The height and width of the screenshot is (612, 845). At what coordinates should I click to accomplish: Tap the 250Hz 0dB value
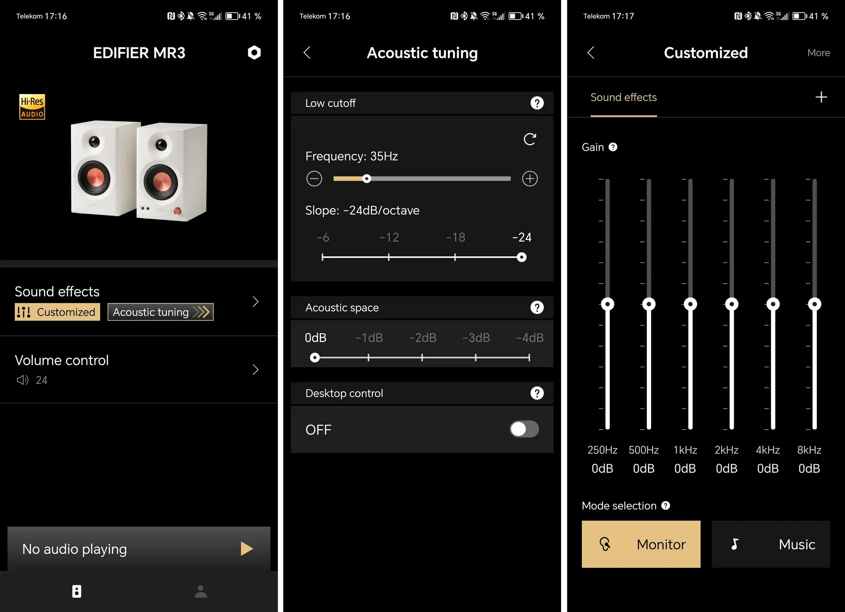coord(602,468)
